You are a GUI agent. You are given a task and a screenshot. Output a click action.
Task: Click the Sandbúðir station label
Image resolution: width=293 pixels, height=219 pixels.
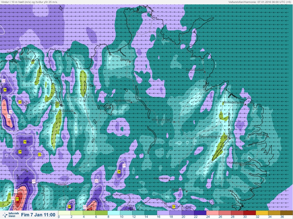(x=61, y=184)
